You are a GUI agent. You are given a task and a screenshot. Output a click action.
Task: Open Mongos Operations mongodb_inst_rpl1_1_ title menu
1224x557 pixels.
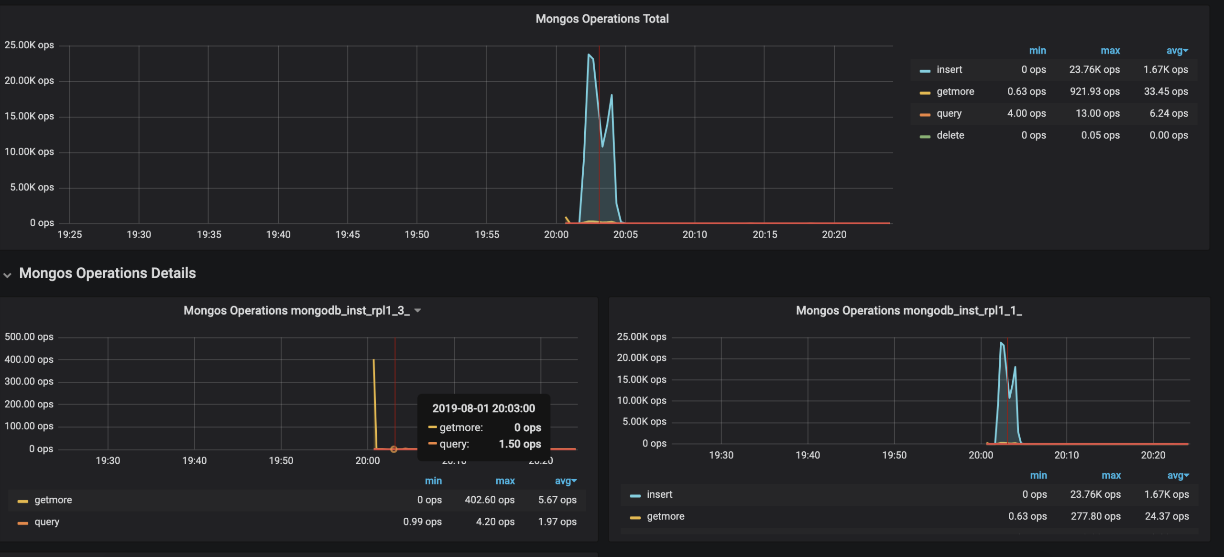(908, 311)
